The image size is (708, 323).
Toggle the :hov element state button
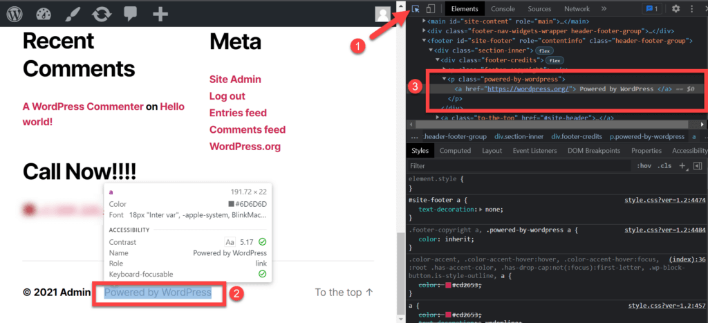click(644, 166)
